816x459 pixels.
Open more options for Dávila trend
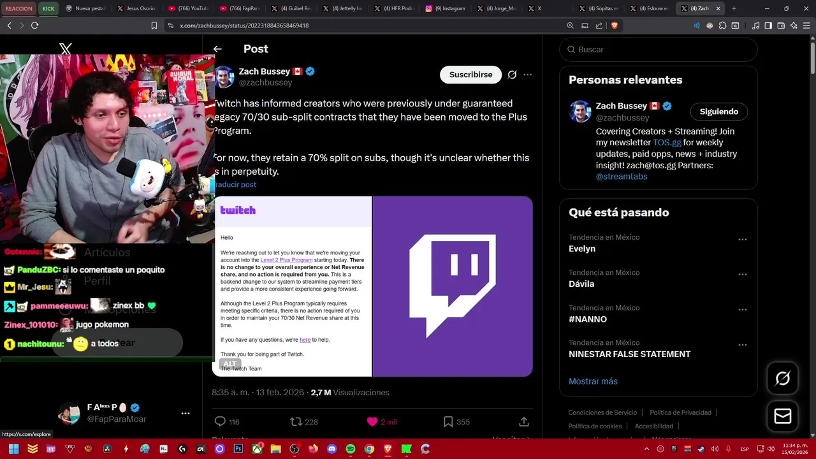coord(742,275)
